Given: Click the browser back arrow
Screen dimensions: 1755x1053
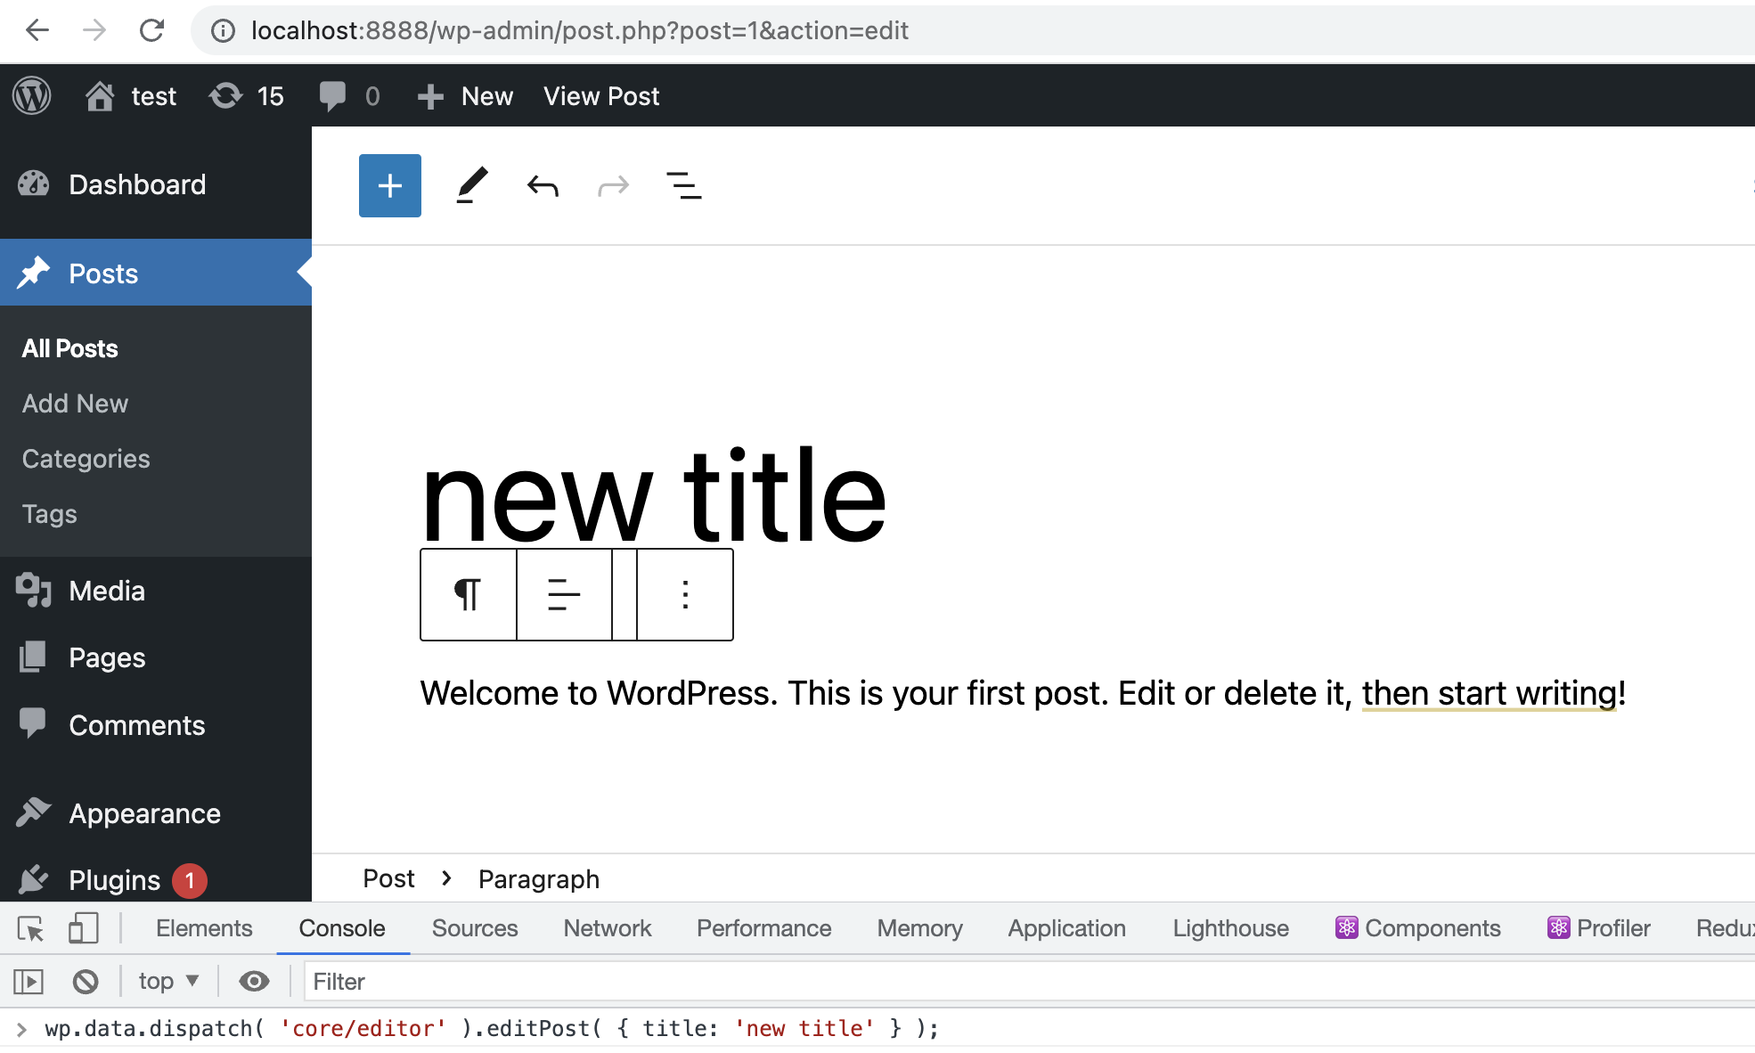Looking at the screenshot, I should 37,30.
